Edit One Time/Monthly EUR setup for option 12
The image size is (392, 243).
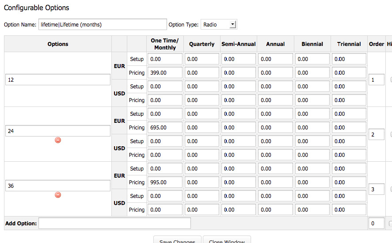(165, 59)
